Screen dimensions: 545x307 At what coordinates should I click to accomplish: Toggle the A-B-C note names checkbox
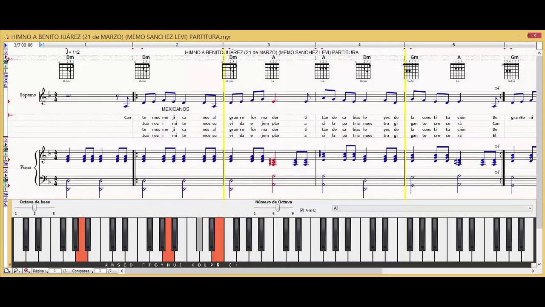[302, 210]
